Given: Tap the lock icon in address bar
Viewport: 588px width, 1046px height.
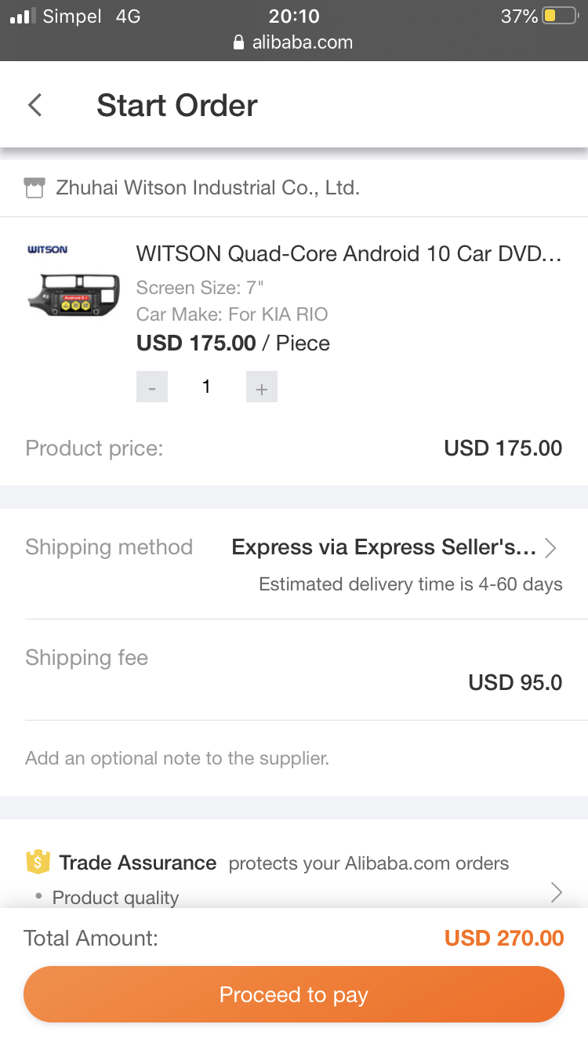Looking at the screenshot, I should pos(239,43).
